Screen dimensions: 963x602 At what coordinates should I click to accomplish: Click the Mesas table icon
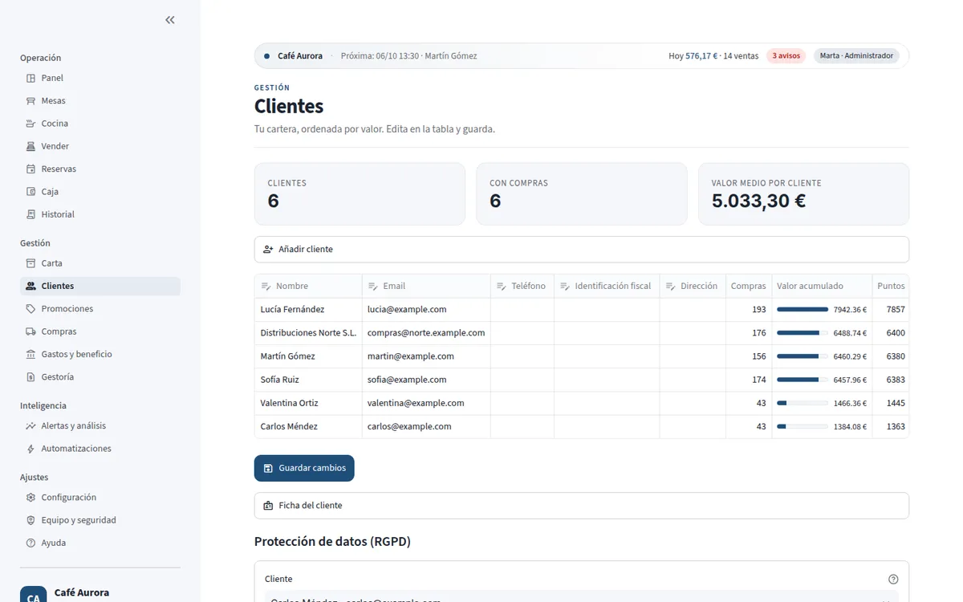pyautogui.click(x=30, y=101)
